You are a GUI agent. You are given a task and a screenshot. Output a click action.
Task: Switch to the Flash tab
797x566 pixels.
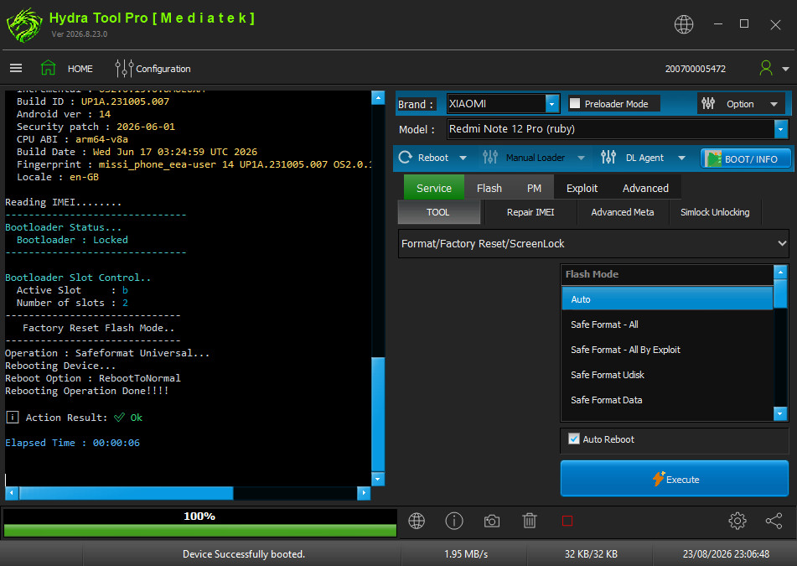click(x=489, y=188)
